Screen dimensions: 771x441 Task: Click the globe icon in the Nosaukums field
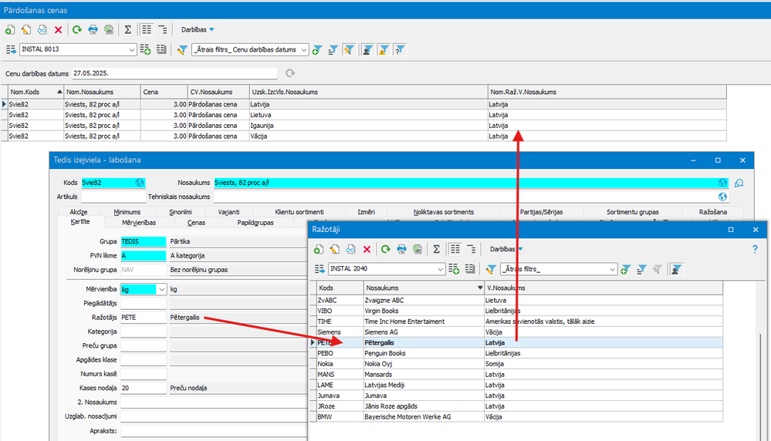pos(722,183)
